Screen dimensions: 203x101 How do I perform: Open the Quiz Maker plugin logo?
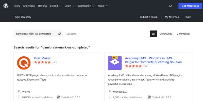24,63
